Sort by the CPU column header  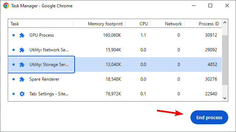(144, 24)
